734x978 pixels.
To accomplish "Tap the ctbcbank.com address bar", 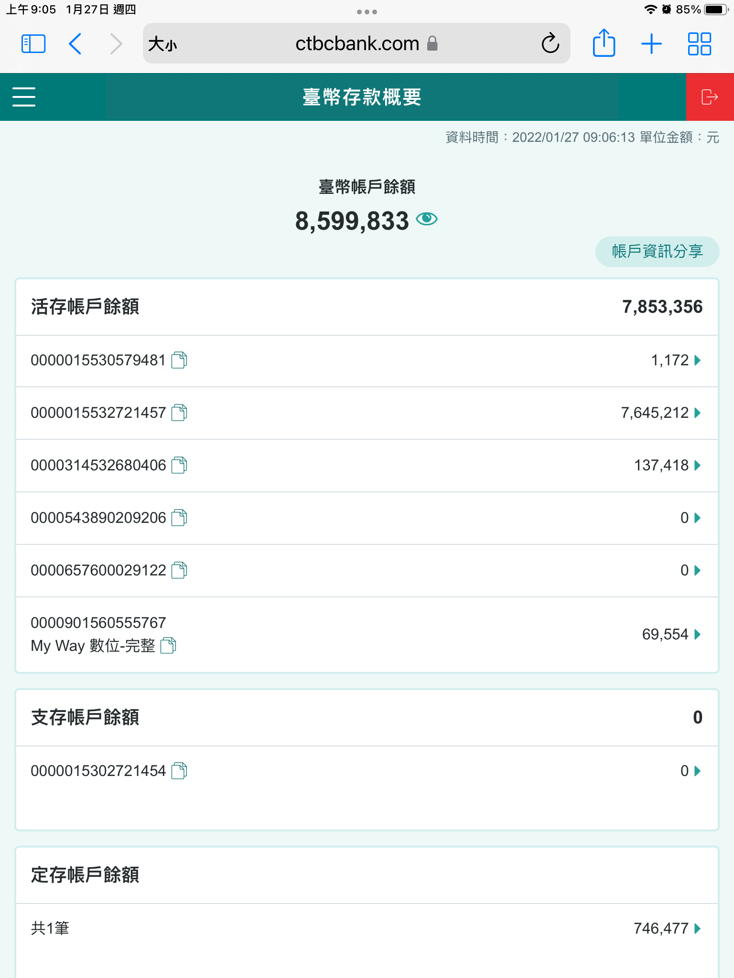I will [356, 44].
